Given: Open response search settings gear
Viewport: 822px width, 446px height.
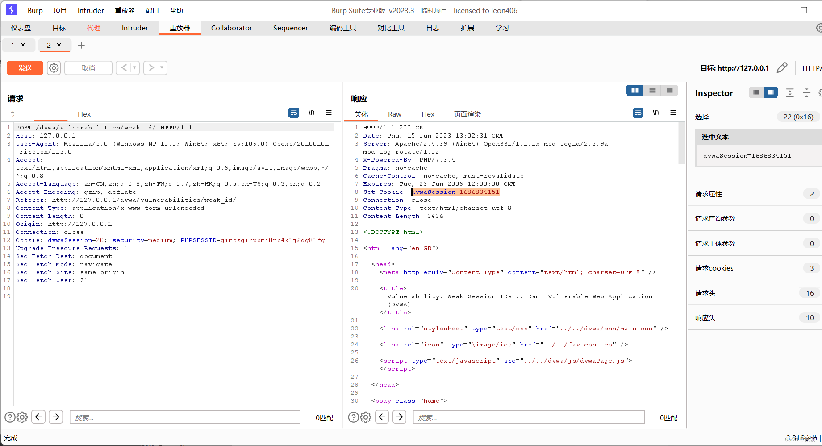Looking at the screenshot, I should point(366,417).
